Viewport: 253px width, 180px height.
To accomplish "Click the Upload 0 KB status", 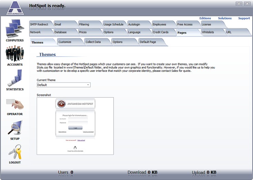I will pos(204,172).
